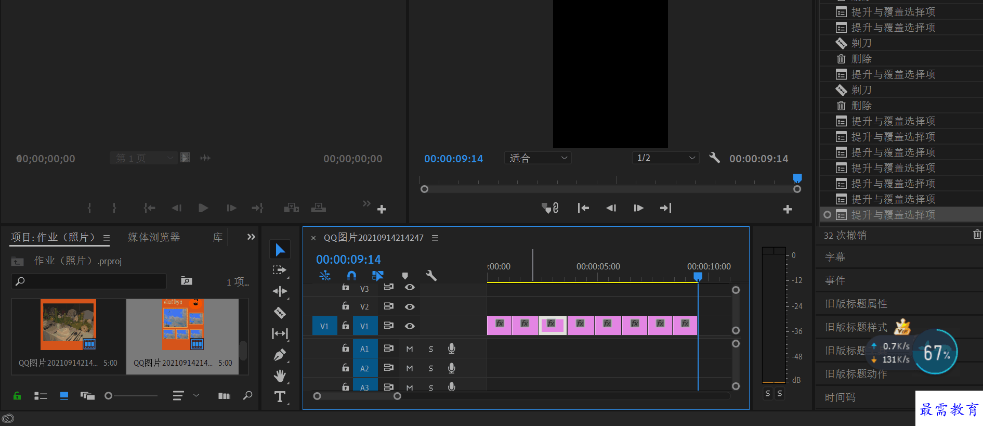Switch to 库 tab
This screenshot has height=426, width=983.
(218, 237)
